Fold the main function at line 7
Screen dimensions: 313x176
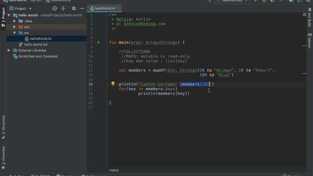tap(107, 43)
